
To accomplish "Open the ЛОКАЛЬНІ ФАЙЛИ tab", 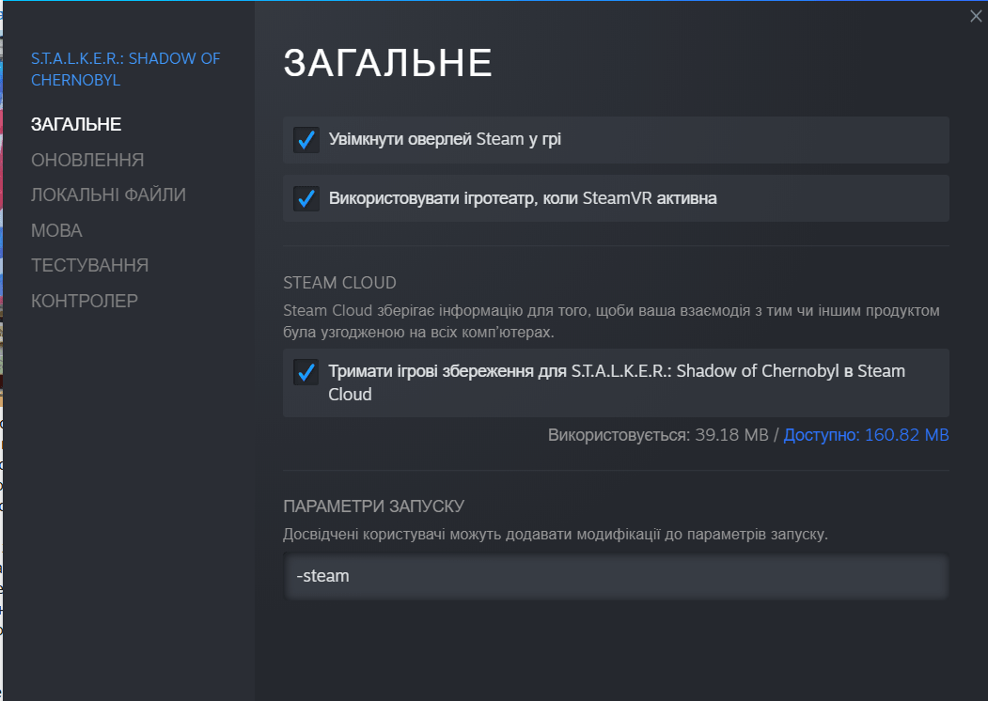I will [108, 195].
